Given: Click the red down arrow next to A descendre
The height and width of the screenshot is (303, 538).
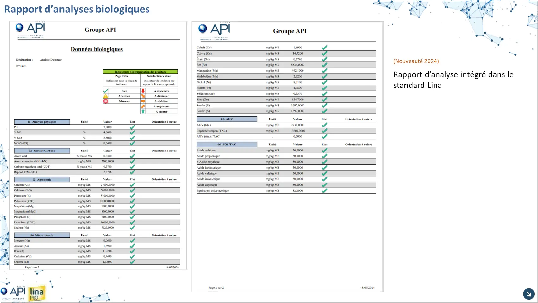Looking at the screenshot, I should pos(143,91).
